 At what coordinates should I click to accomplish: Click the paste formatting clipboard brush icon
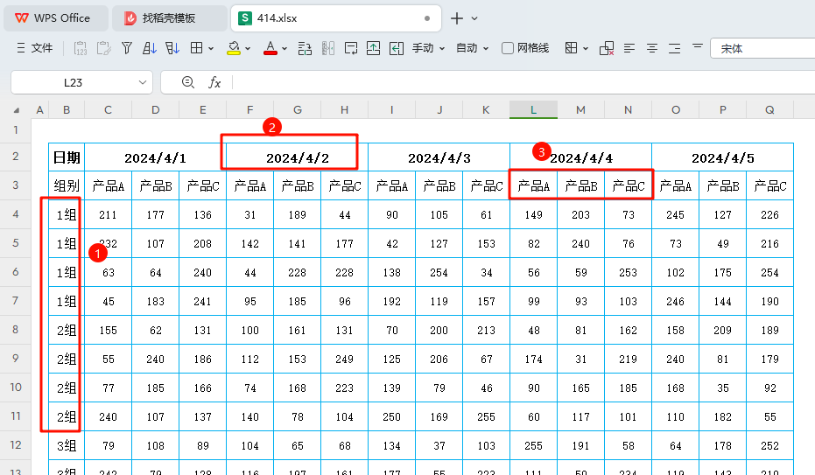click(103, 48)
